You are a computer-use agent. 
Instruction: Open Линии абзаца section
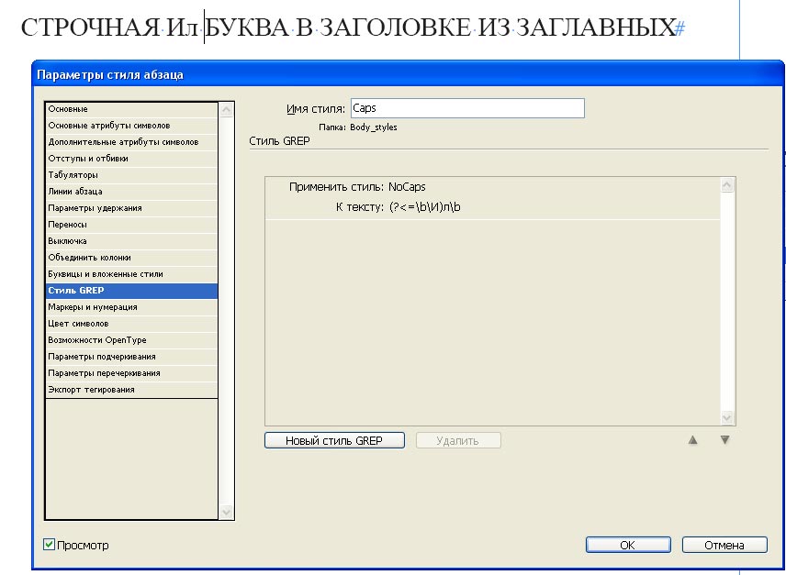pos(132,192)
